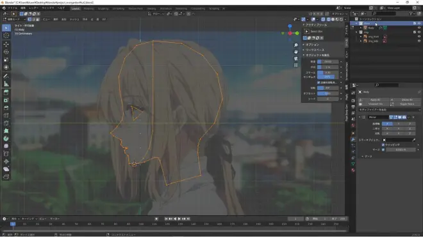Open Render properties tab icon
Image resolution: width=423 pixels, height=237 pixels.
point(353,100)
